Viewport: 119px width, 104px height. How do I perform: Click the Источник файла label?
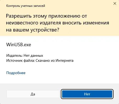coord(20,61)
